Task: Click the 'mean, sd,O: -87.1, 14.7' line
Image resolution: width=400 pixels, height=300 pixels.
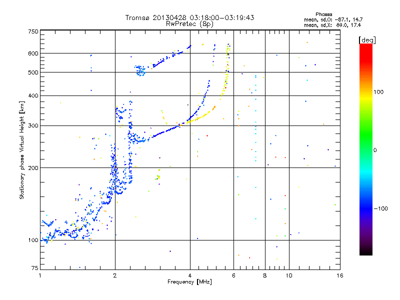Action: tap(333, 19)
